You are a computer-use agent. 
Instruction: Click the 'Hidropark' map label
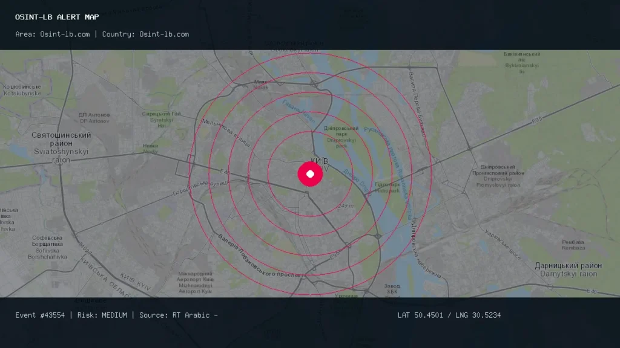click(x=387, y=190)
